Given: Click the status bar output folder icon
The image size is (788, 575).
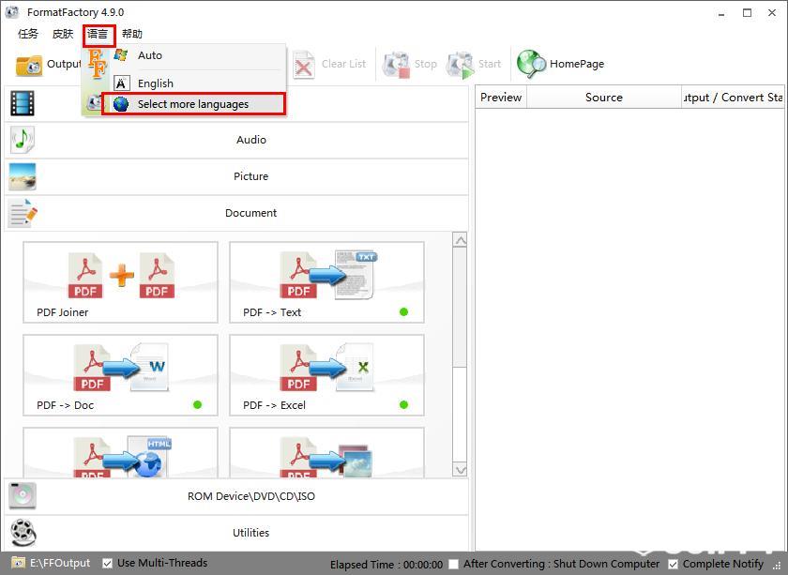Looking at the screenshot, I should pyautogui.click(x=18, y=563).
